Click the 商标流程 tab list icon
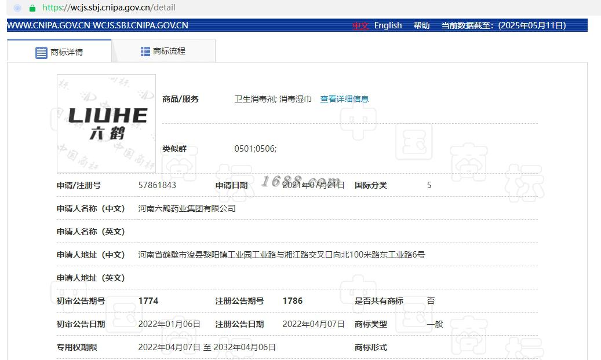 point(145,52)
